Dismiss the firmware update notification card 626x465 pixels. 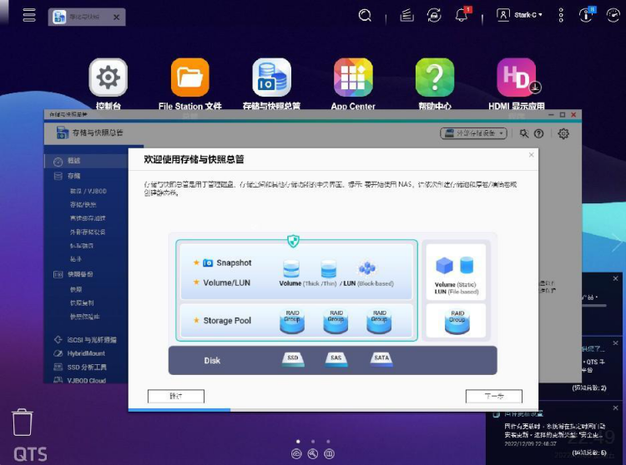tap(616, 408)
